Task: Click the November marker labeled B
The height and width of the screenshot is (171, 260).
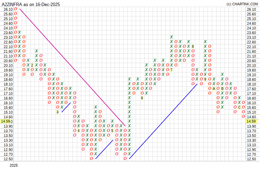Action: [222, 89]
